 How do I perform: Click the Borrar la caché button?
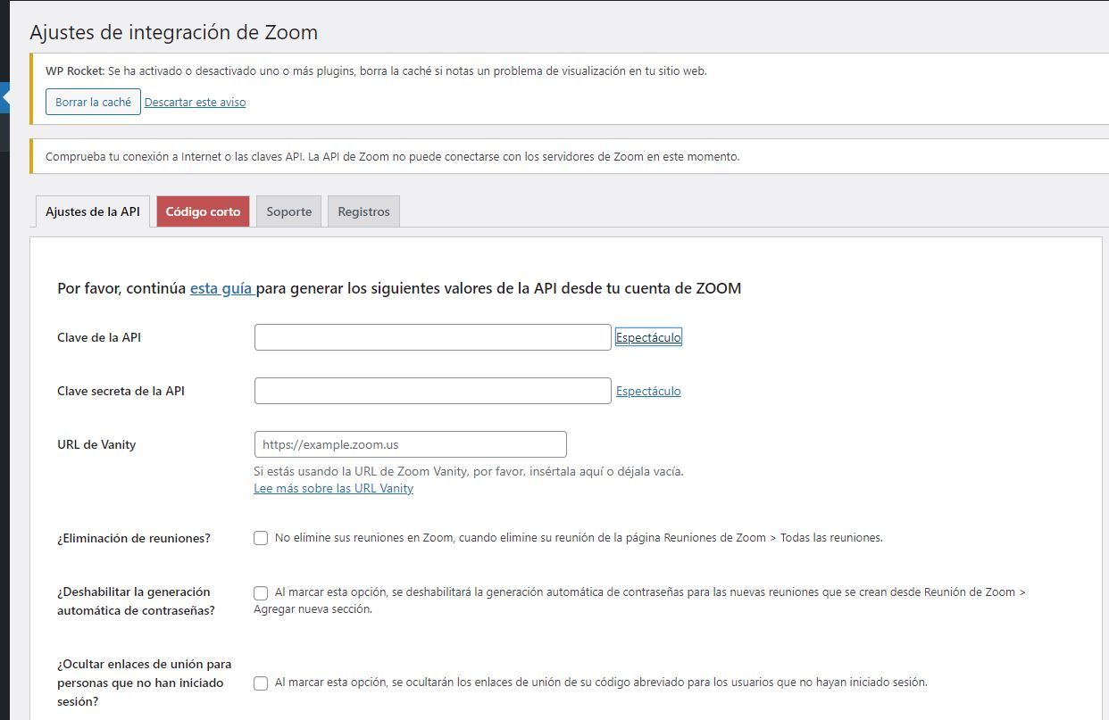93,102
